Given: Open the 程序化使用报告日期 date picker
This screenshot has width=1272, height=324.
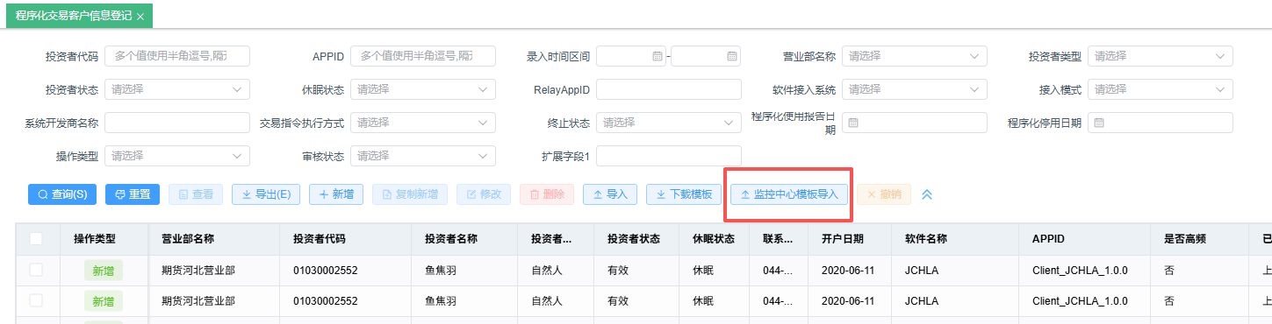Looking at the screenshot, I should [x=915, y=123].
